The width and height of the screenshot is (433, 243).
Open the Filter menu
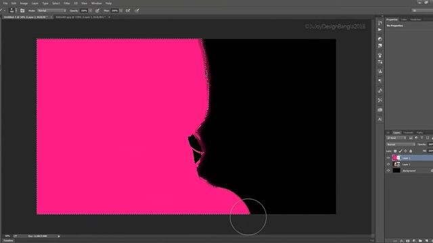click(x=67, y=3)
